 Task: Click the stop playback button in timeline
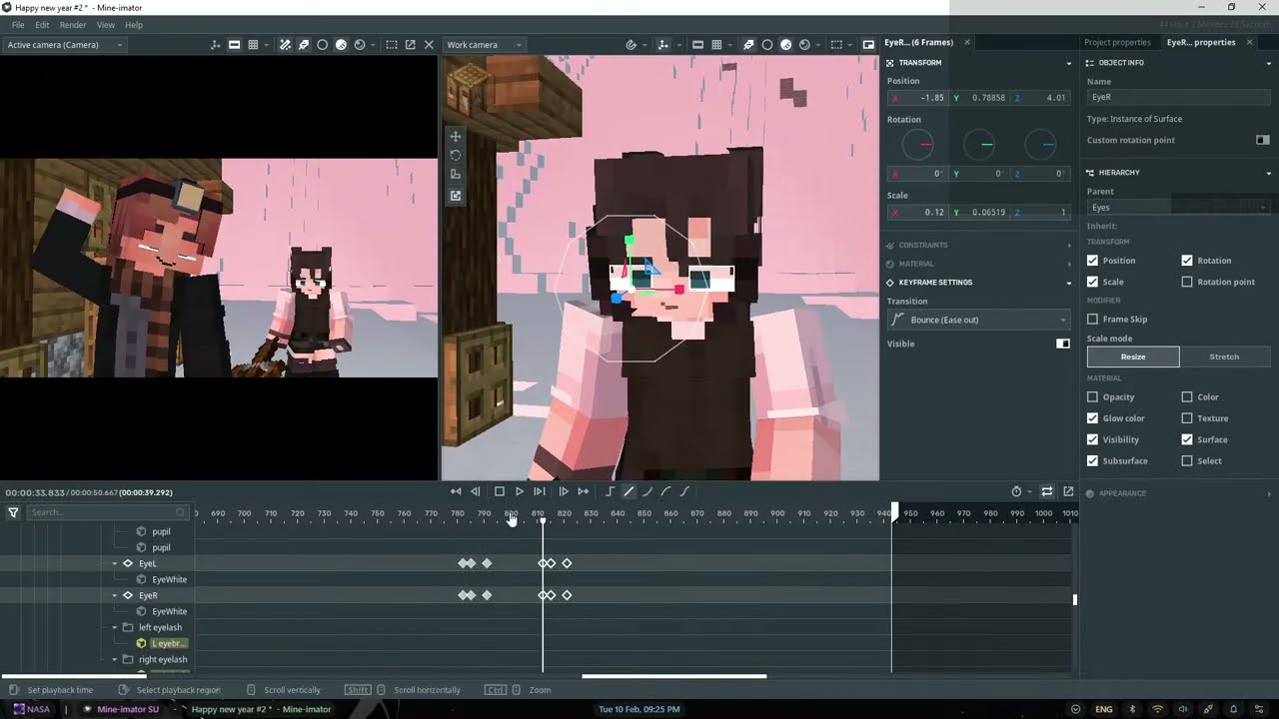point(500,491)
